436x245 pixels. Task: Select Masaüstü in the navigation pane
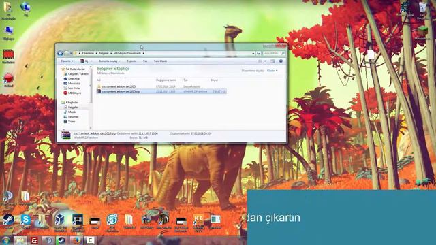click(72, 83)
